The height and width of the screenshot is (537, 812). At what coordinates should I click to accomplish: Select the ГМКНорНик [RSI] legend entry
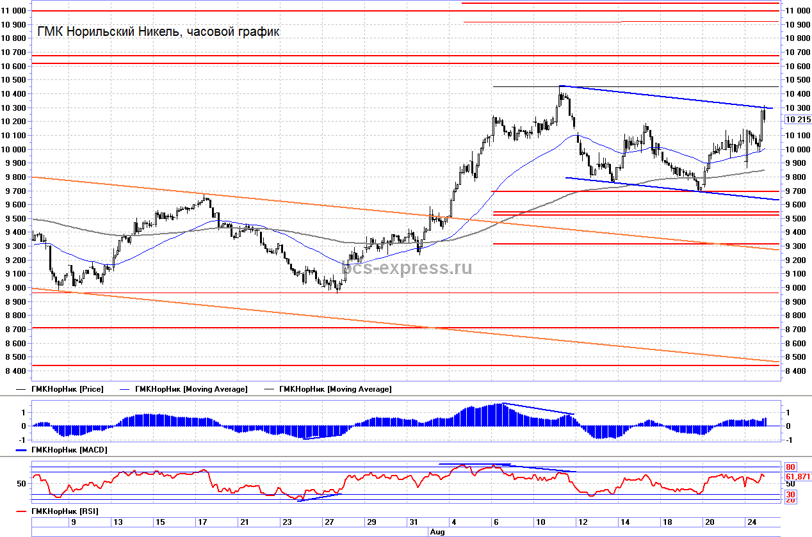[x=66, y=511]
